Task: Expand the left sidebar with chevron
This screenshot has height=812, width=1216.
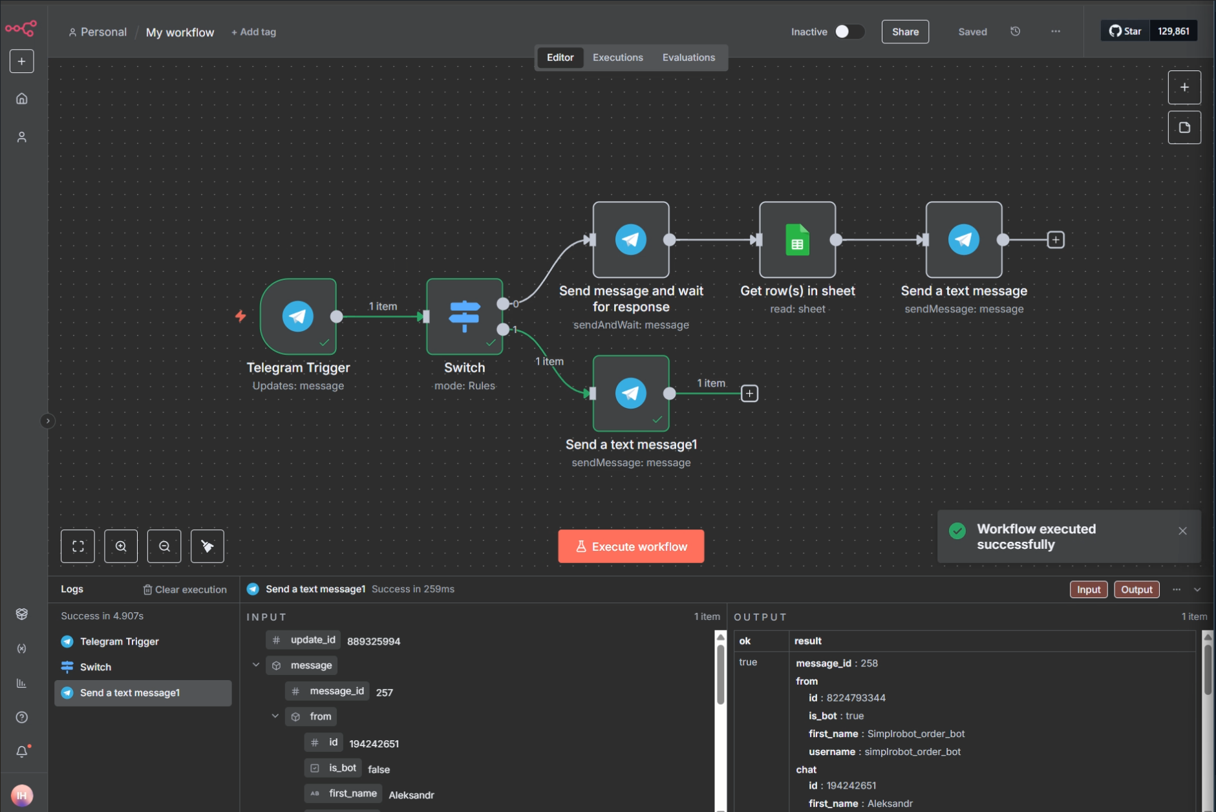Action: [47, 421]
